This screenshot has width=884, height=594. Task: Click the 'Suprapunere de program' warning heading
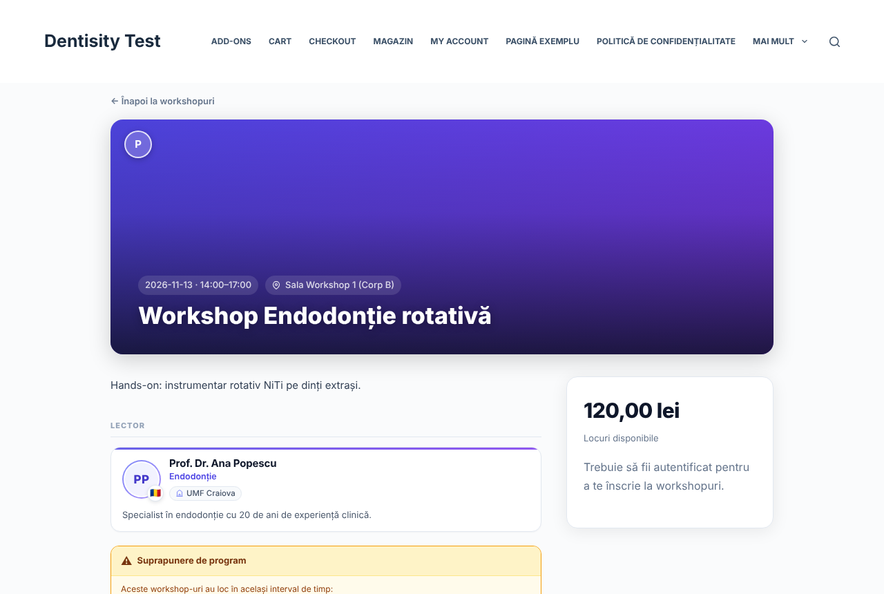pos(191,561)
